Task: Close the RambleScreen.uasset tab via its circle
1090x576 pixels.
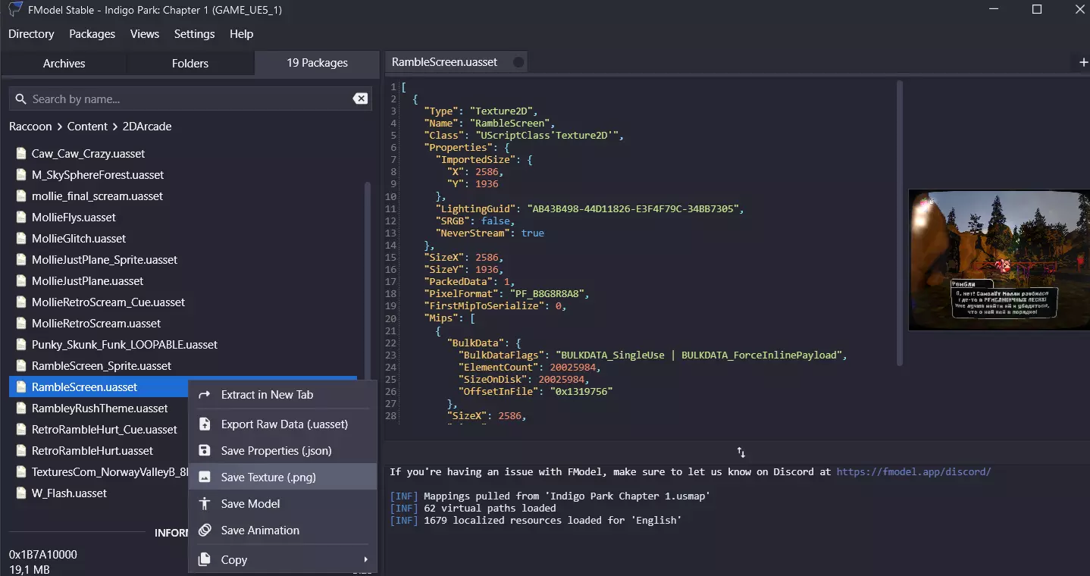Action: 518,62
